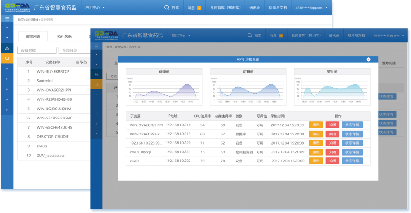Image resolution: width=411 pixels, height=213 pixels.
Task: Click the hamburger menu icon in back window
Action: [7, 19]
